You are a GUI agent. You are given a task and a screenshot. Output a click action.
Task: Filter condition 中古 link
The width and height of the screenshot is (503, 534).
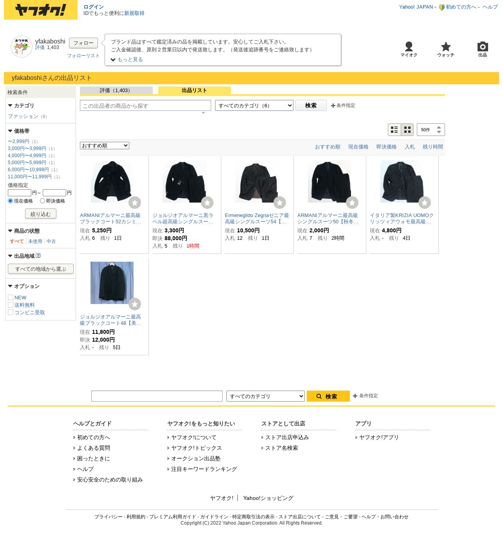pyautogui.click(x=51, y=241)
